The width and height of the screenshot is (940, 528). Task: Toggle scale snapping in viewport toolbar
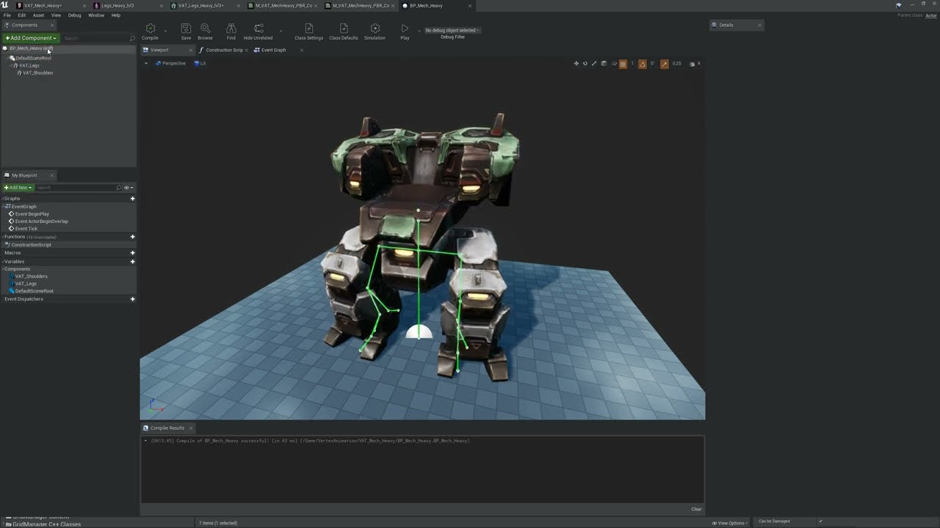click(665, 64)
